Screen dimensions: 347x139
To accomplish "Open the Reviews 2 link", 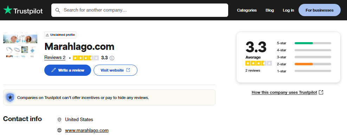I will coord(55,58).
